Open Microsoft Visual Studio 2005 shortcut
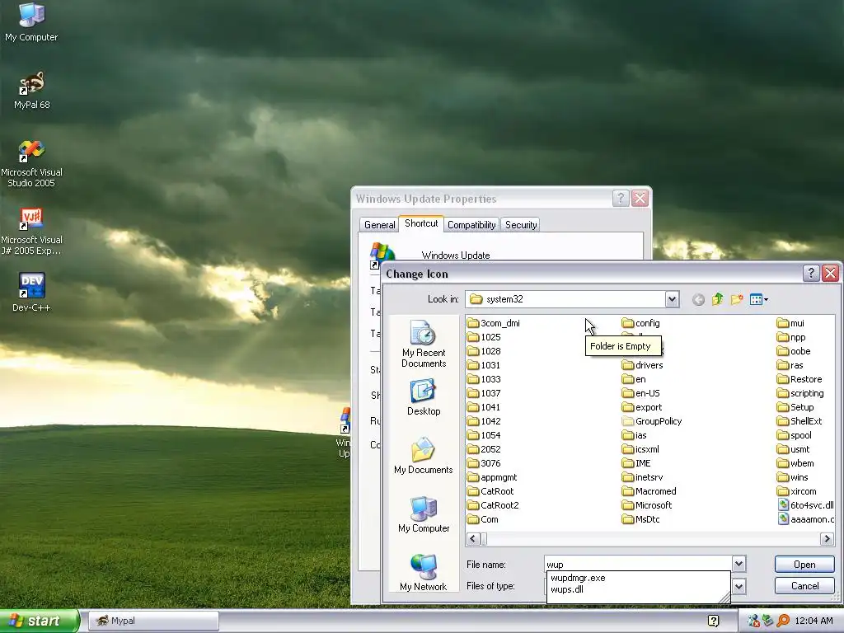The height and width of the screenshot is (633, 844). 31,164
